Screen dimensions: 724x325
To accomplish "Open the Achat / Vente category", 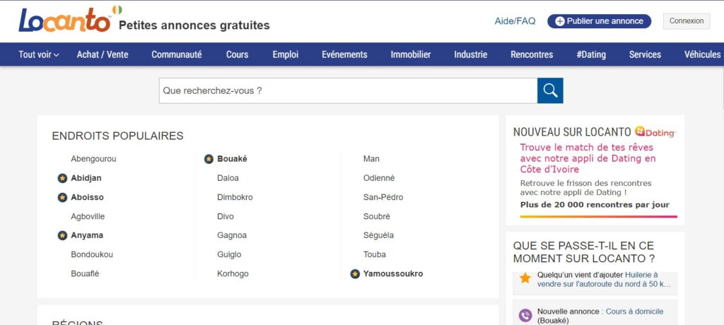I will 103,54.
